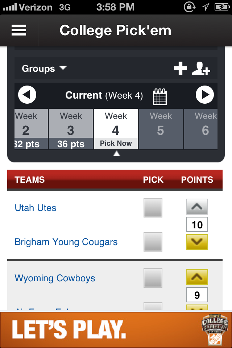Switch to Week 3 tab
Screen dimensions: 232x348
point(71,129)
